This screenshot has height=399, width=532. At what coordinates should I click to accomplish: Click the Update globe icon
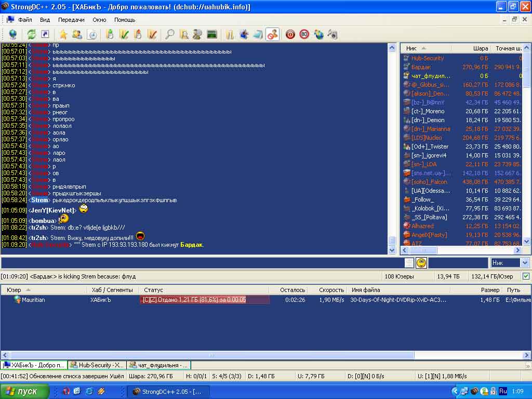coord(318,34)
